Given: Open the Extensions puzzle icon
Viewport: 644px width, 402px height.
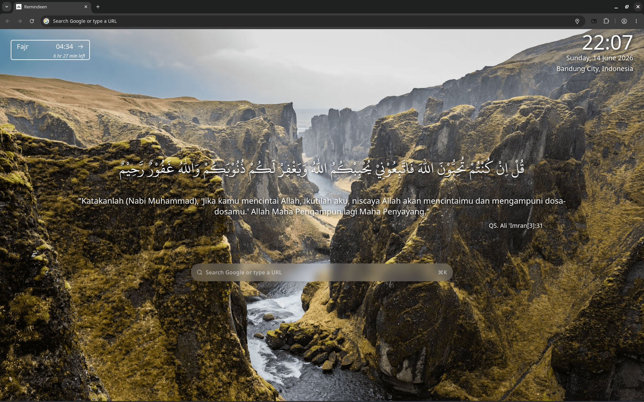Looking at the screenshot, I should (x=606, y=21).
